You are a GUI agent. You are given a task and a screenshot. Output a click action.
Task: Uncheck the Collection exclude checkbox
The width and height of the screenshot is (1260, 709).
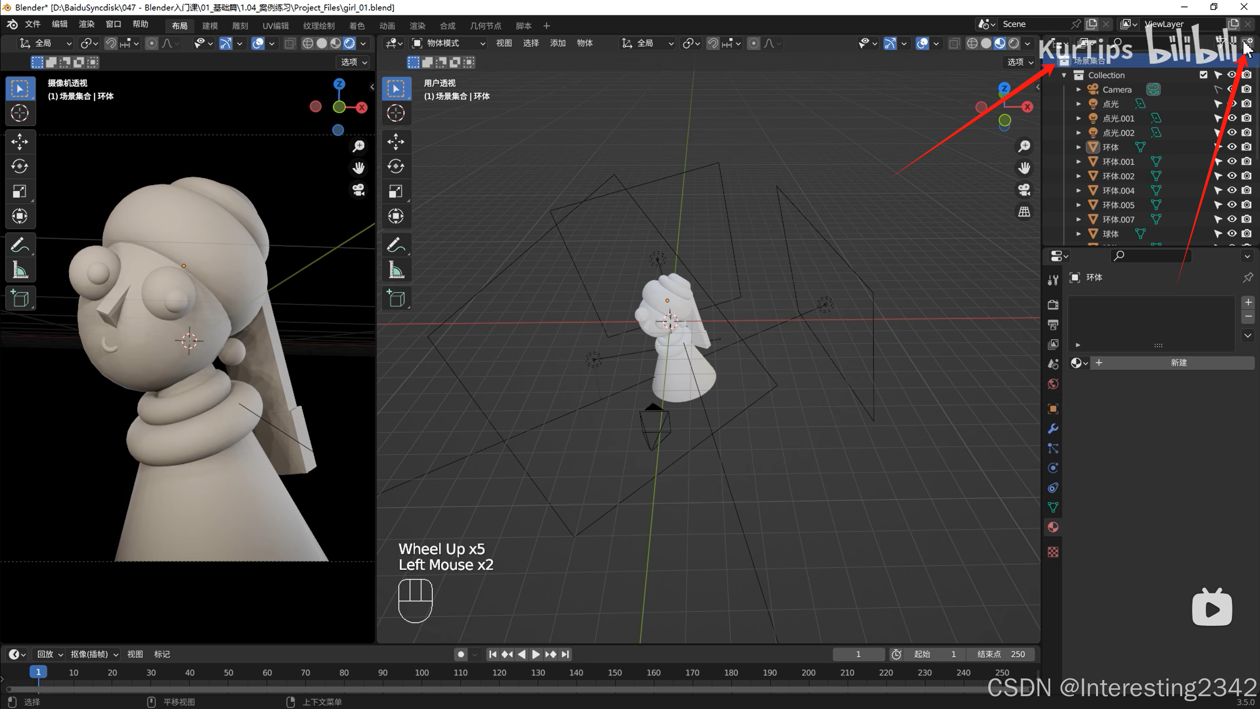coord(1203,75)
